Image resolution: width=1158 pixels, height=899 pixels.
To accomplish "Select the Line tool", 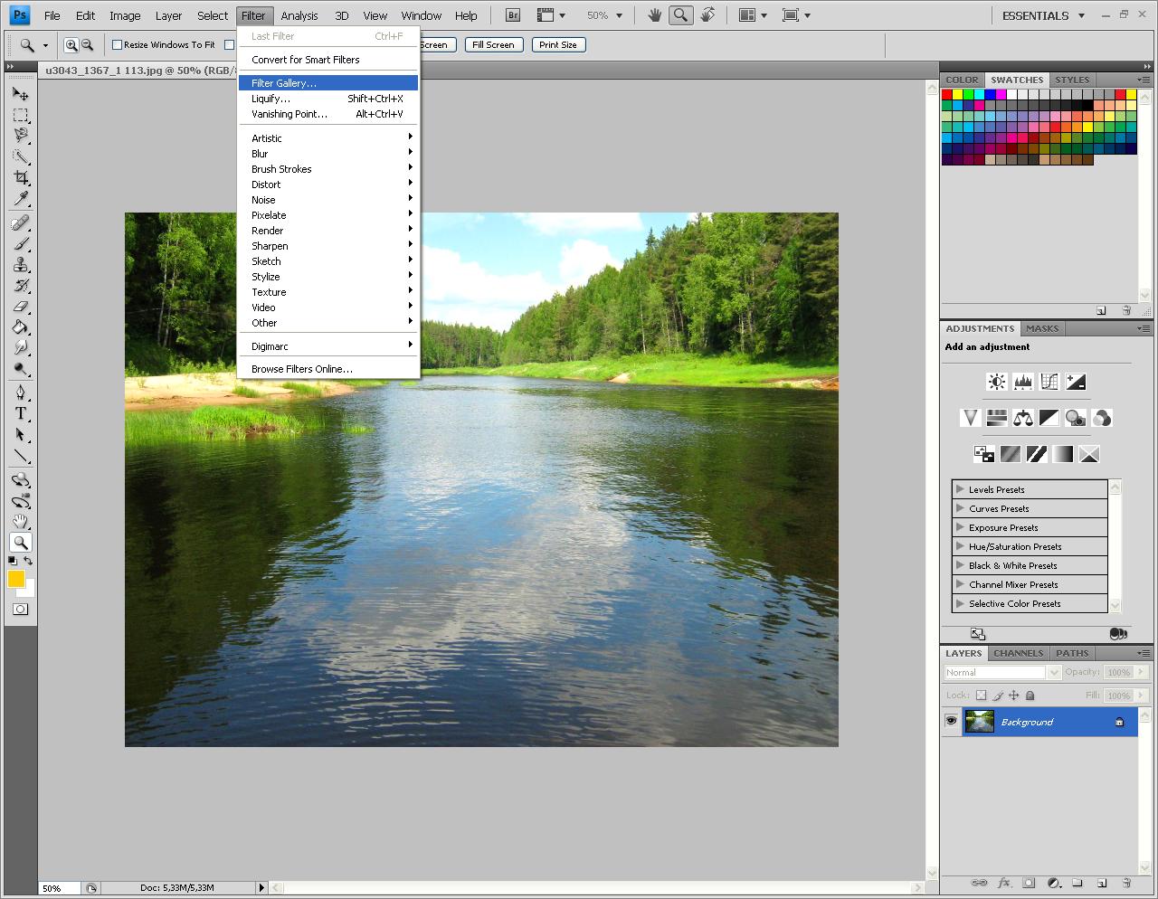I will click(x=21, y=455).
